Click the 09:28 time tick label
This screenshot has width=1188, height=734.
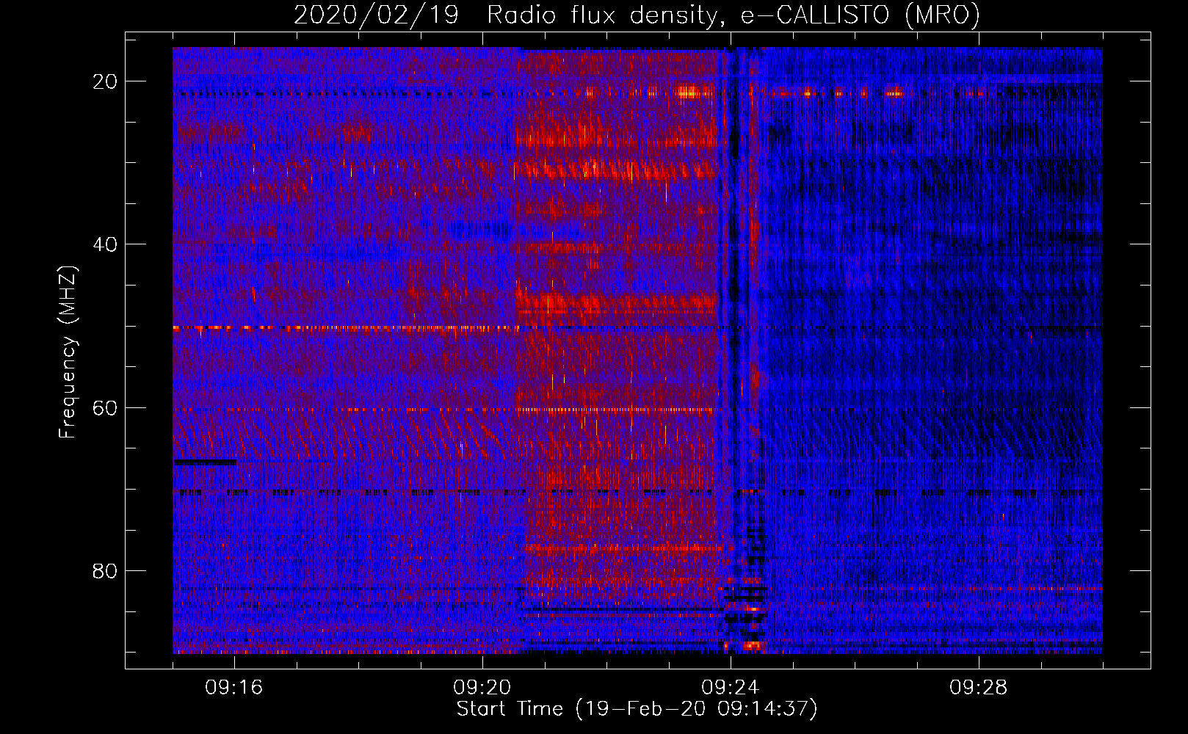click(x=979, y=688)
